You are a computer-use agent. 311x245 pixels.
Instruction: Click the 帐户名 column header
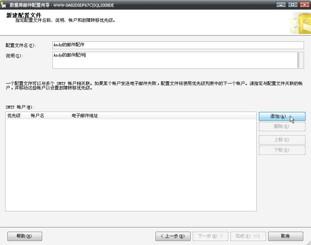tap(49, 116)
